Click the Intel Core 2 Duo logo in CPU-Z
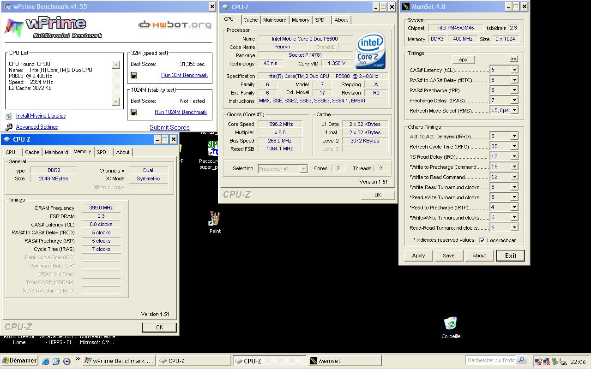Screen dimensions: 591x369 pos(371,51)
